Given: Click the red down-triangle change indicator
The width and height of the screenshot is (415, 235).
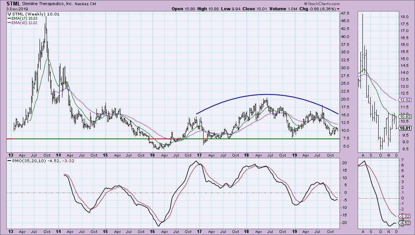Looking at the screenshot, I should coord(338,9).
